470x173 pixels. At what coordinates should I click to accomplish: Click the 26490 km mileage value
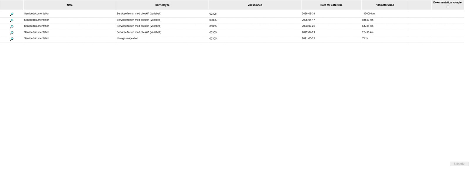368,32
